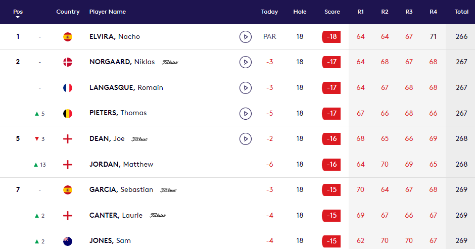Click Australia flag beside Sam Jones
475x249 pixels.
(x=68, y=241)
